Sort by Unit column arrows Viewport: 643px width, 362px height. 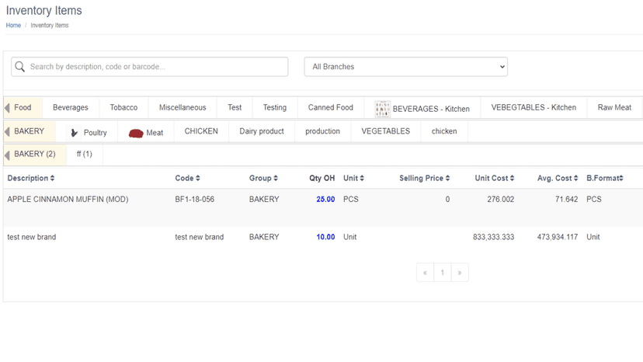(362, 178)
